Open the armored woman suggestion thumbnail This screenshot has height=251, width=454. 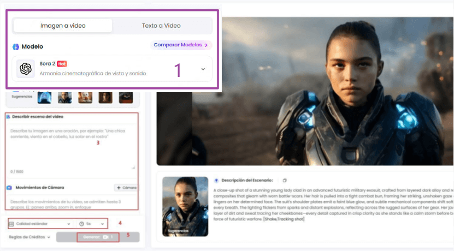(185, 206)
